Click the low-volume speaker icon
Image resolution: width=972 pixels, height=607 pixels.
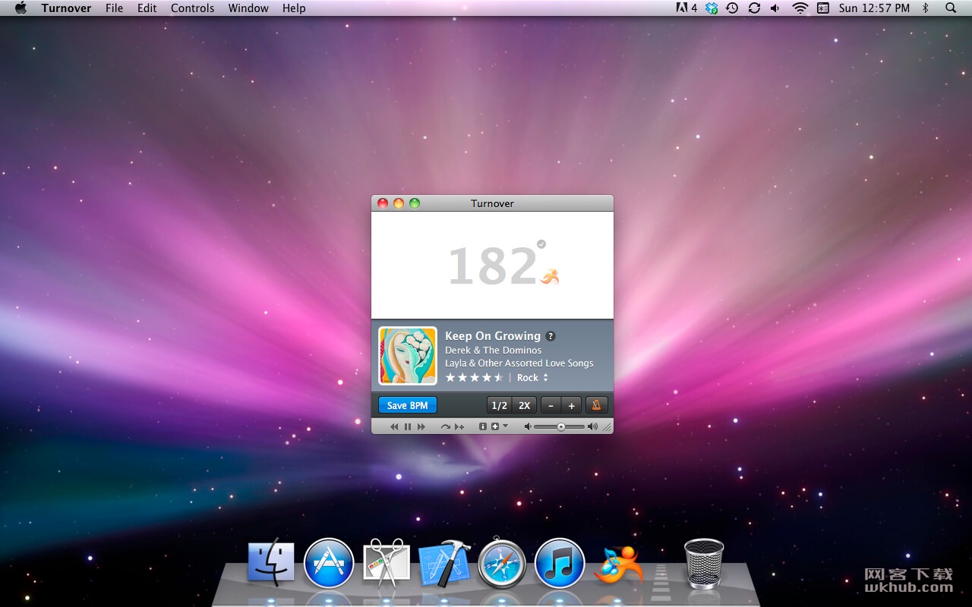pyautogui.click(x=528, y=427)
